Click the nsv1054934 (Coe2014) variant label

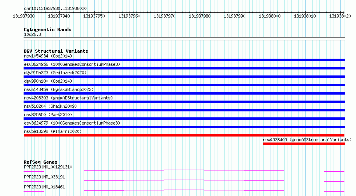tap(48, 56)
